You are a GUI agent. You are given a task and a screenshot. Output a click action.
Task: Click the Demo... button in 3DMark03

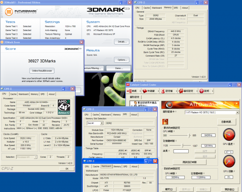click(x=118, y=68)
